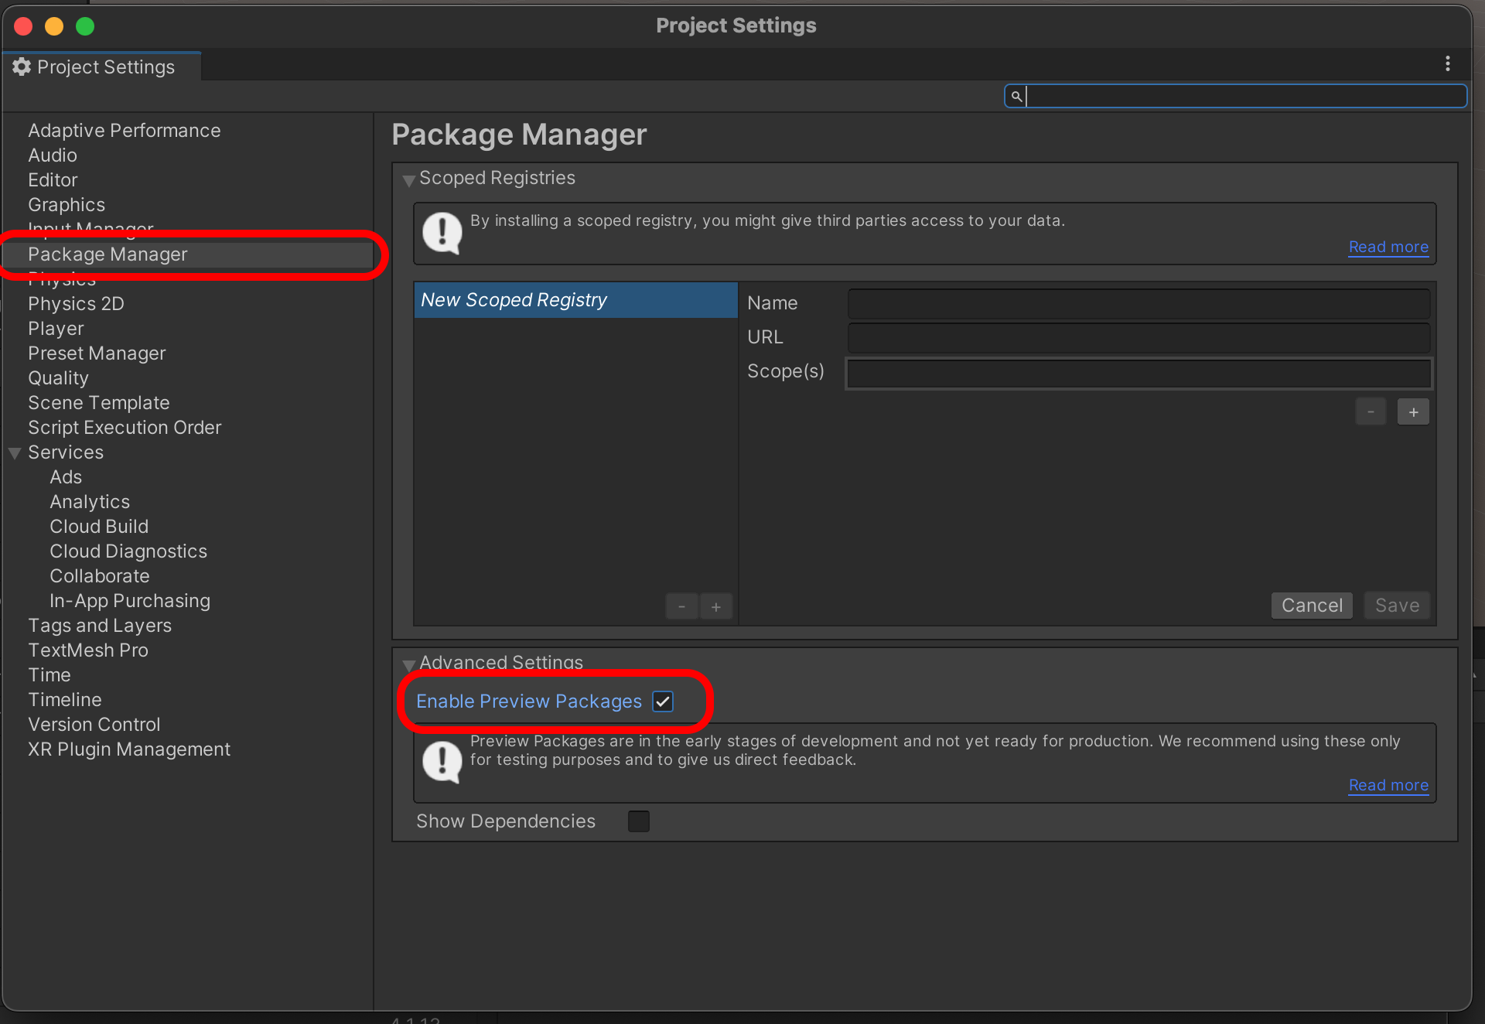Click the preview packages warning icon
Screen dimensions: 1485x1024
442,761
